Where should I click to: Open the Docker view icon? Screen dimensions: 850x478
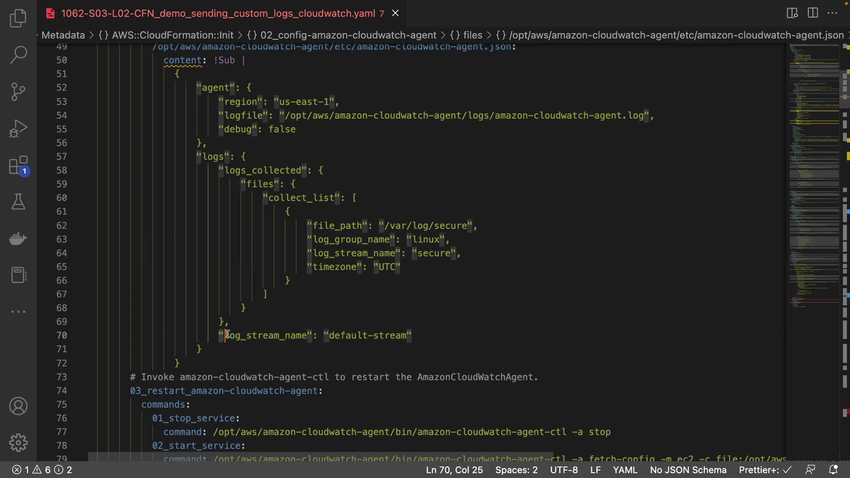[18, 239]
